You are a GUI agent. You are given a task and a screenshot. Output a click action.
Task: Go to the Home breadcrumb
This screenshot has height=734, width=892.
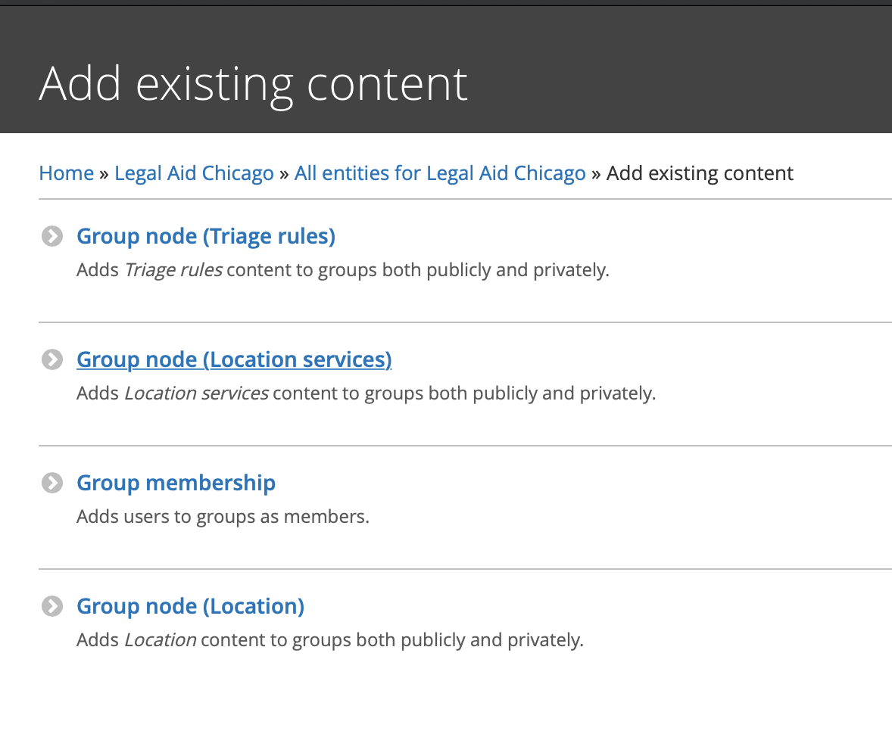[x=67, y=173]
